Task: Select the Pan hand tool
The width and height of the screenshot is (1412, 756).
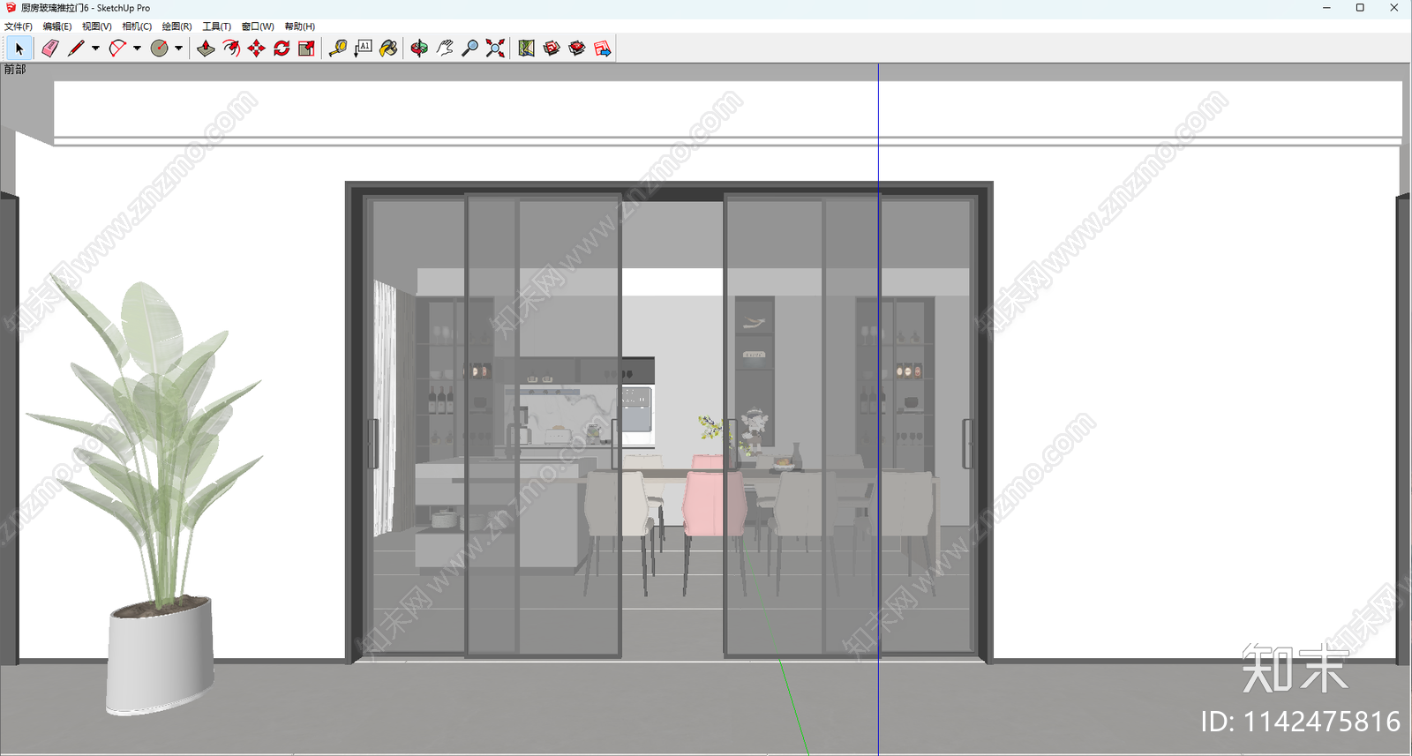Action: click(x=445, y=49)
